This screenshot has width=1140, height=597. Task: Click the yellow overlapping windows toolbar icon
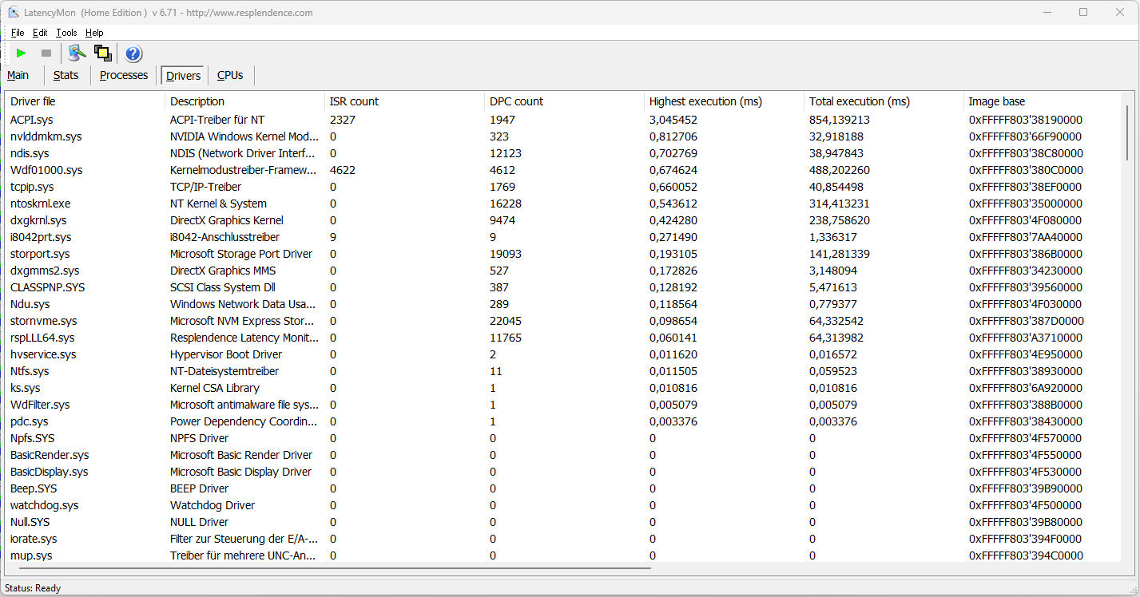[102, 53]
